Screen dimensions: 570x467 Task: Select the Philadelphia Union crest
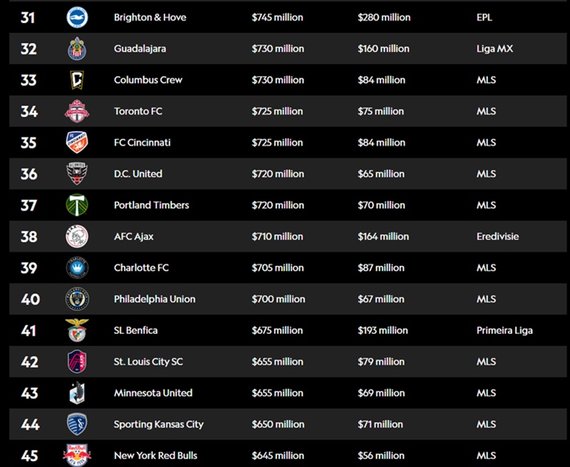[77, 299]
